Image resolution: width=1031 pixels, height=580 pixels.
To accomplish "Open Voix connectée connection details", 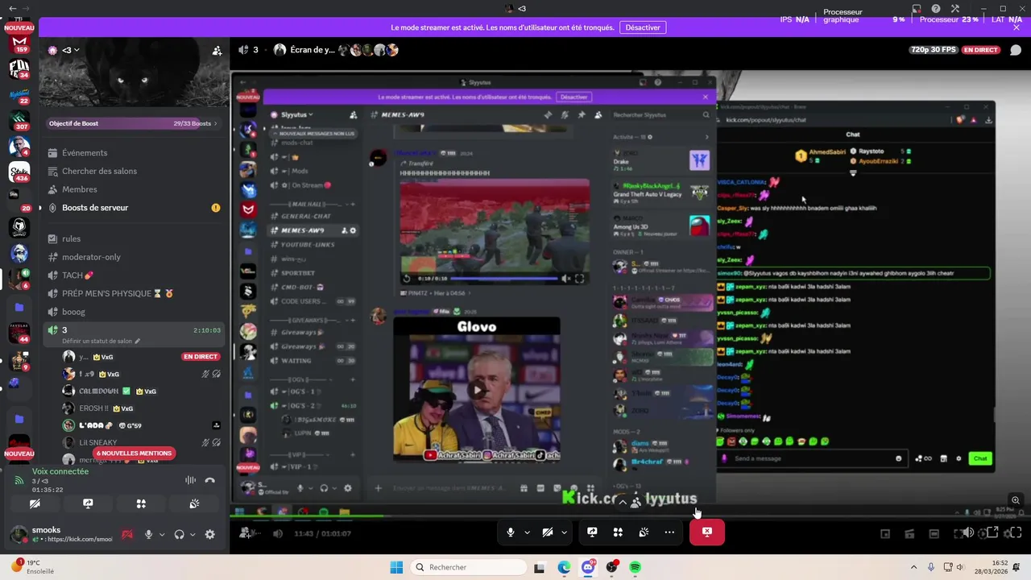I will pyautogui.click(x=60, y=471).
